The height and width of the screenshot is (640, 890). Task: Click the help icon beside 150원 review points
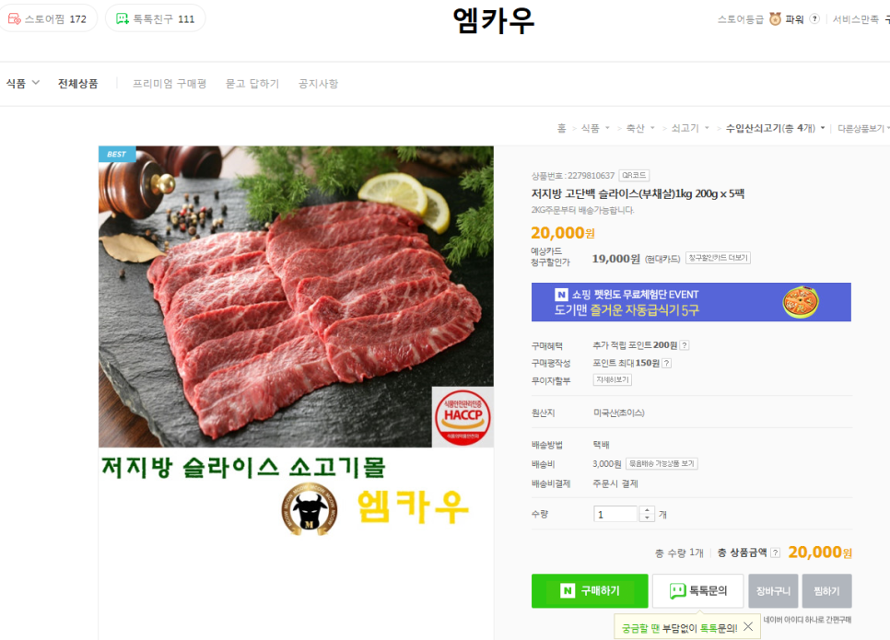coord(667,363)
